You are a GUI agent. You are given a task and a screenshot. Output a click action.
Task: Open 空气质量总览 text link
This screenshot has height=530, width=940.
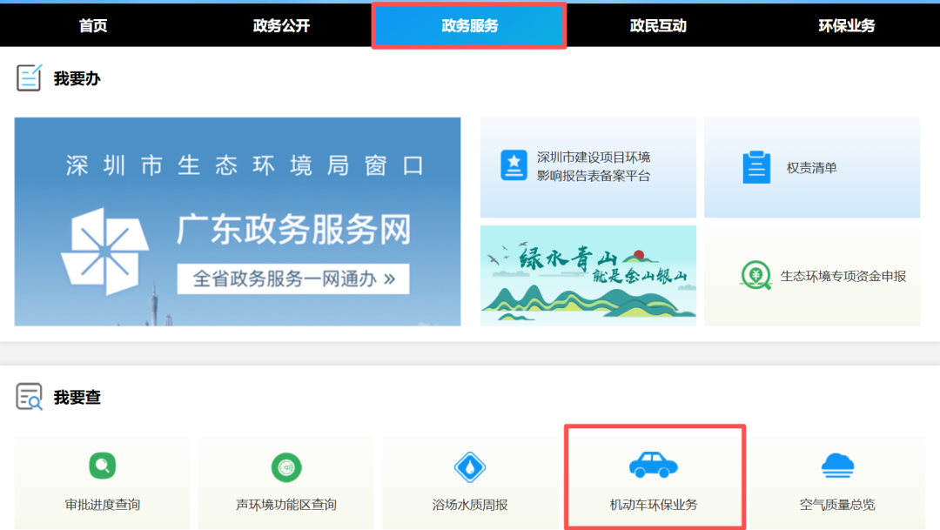[x=837, y=504]
